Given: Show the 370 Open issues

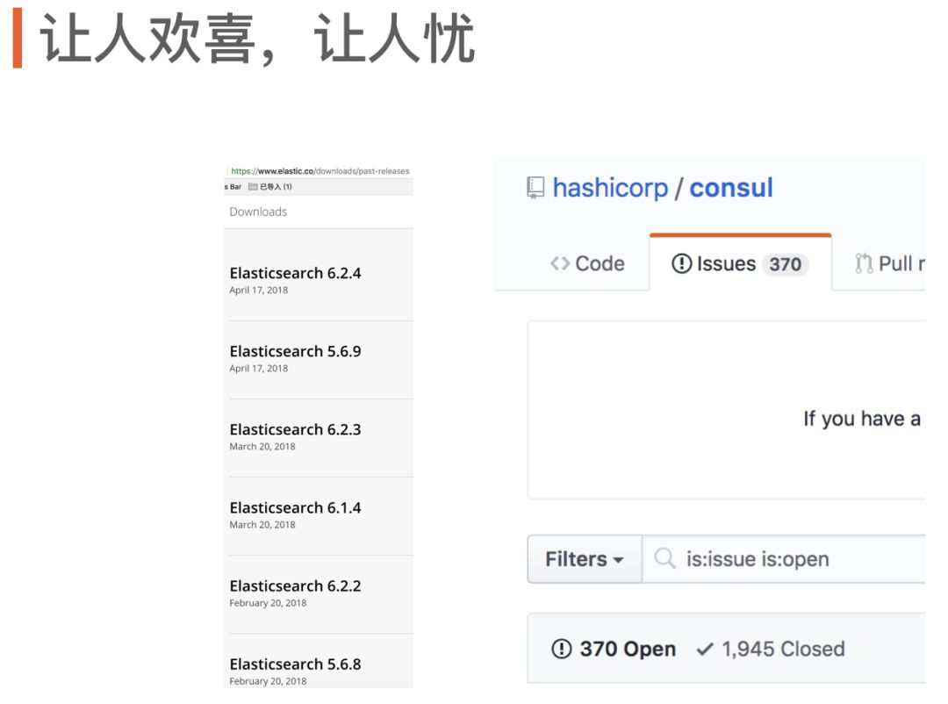Looking at the screenshot, I should [x=614, y=649].
